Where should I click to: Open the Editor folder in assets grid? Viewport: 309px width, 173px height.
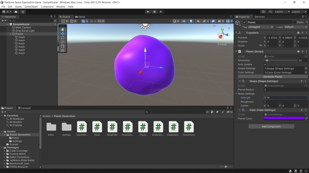(51, 129)
